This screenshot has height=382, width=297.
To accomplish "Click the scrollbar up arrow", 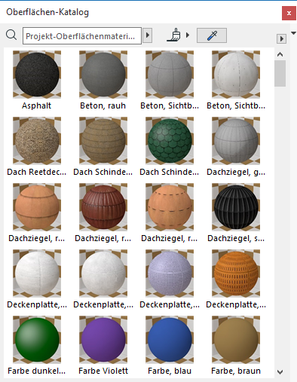I will [280, 54].
